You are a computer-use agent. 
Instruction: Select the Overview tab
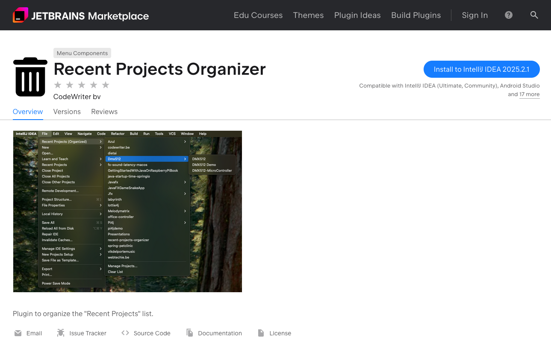pyautogui.click(x=28, y=111)
